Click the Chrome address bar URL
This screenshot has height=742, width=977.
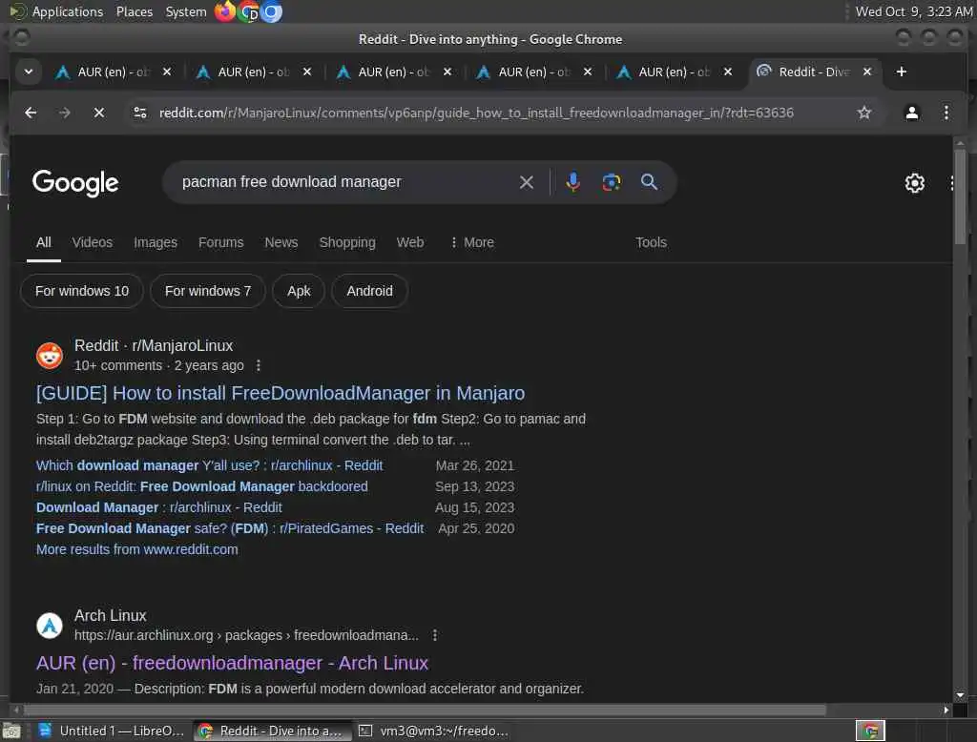476,113
